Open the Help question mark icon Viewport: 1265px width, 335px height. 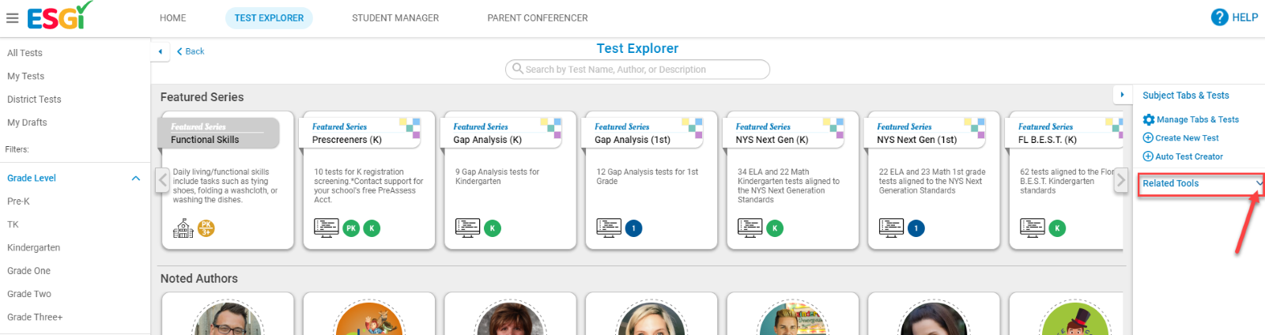pyautogui.click(x=1219, y=17)
